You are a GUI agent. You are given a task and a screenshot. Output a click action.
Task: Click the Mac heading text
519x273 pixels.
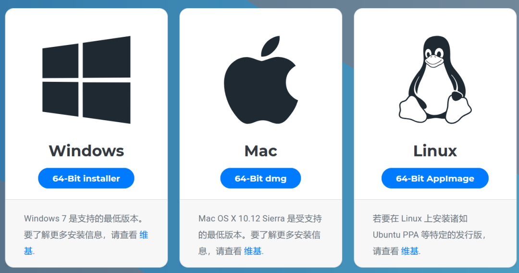click(261, 151)
